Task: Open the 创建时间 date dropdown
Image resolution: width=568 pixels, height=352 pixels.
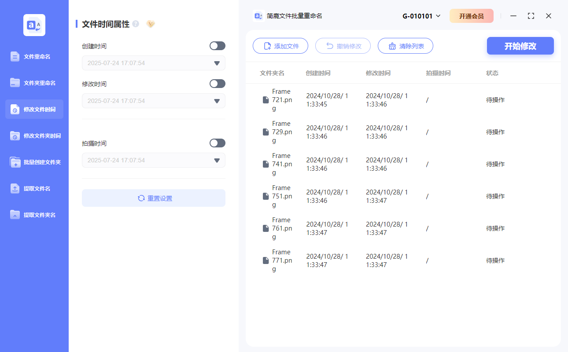Action: tap(217, 63)
